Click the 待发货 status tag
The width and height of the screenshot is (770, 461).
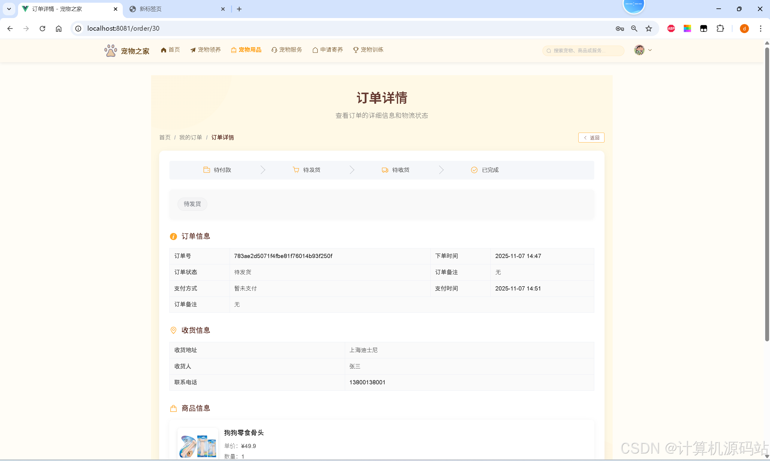coord(192,204)
